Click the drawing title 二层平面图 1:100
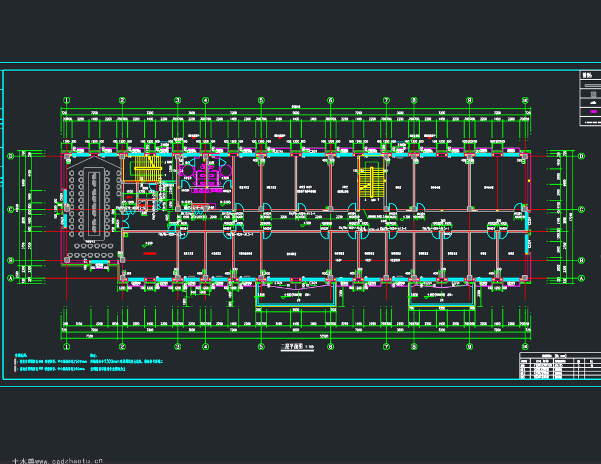Viewport: 601px width, 464px height. [x=297, y=346]
